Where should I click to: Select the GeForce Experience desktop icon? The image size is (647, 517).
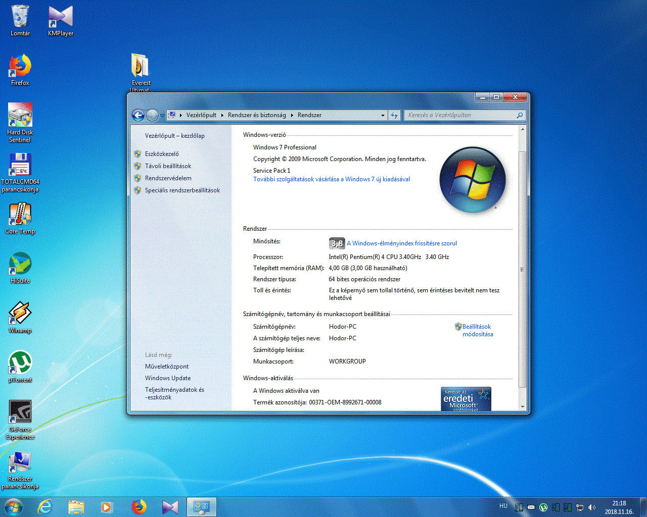click(x=20, y=420)
